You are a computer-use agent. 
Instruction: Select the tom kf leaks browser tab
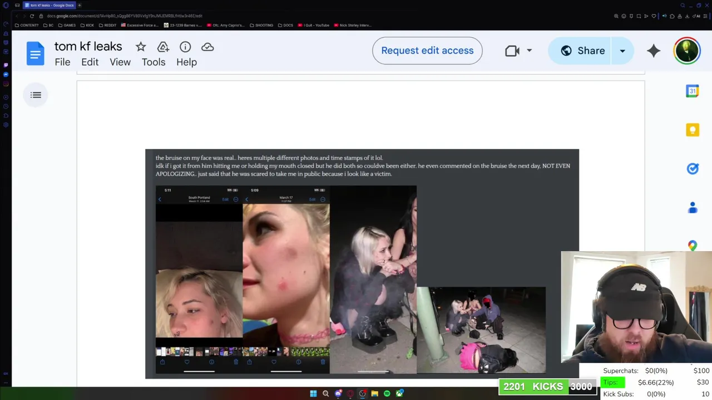click(x=49, y=5)
